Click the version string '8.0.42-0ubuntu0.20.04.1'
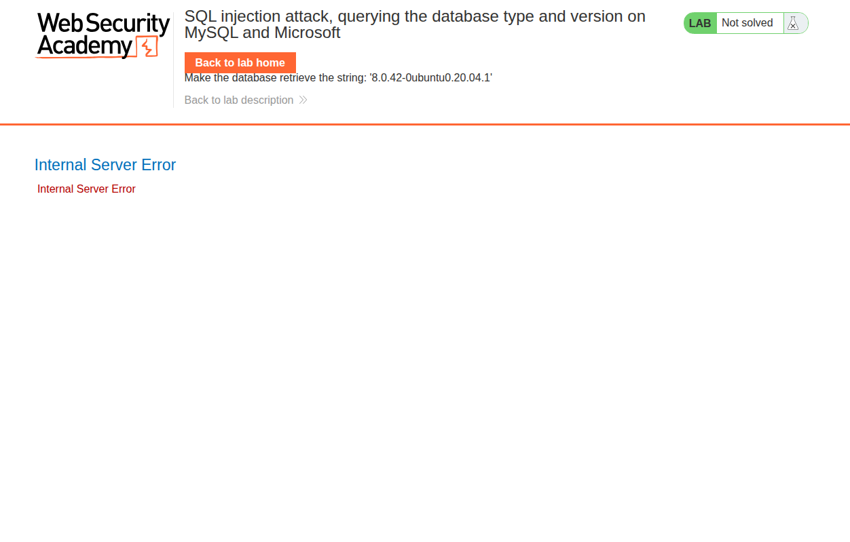 431,78
